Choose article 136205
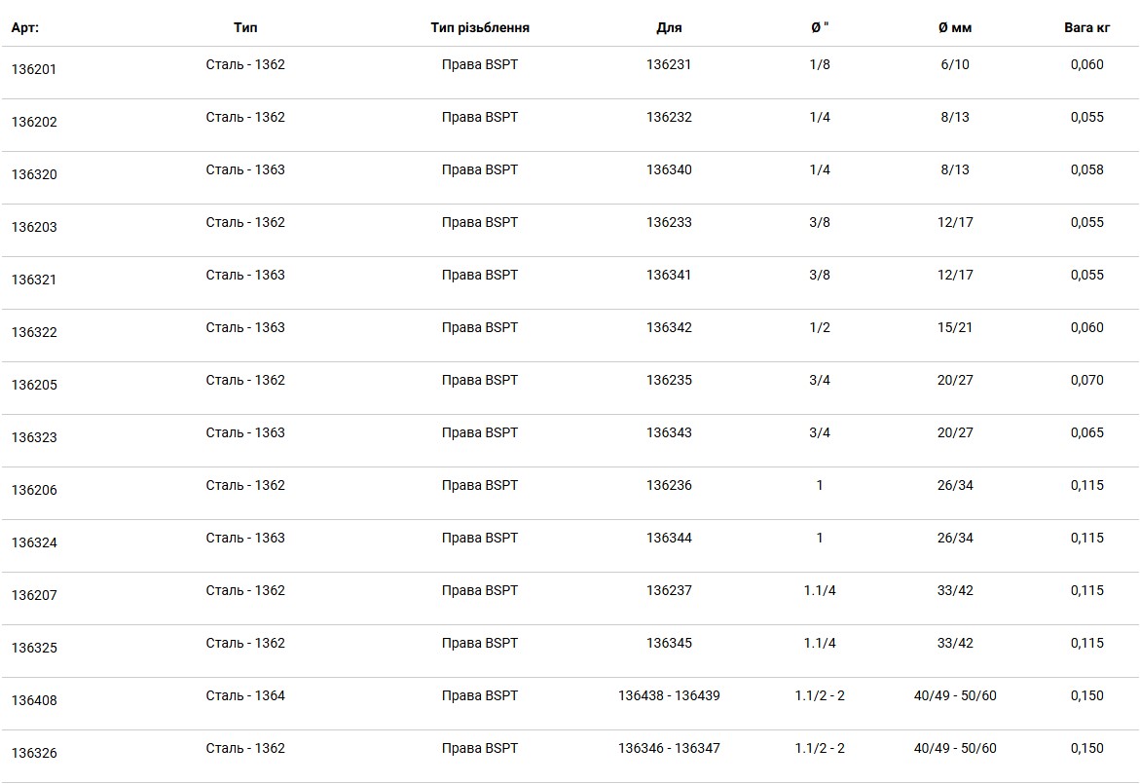This screenshot has height=784, width=1140. (x=33, y=385)
